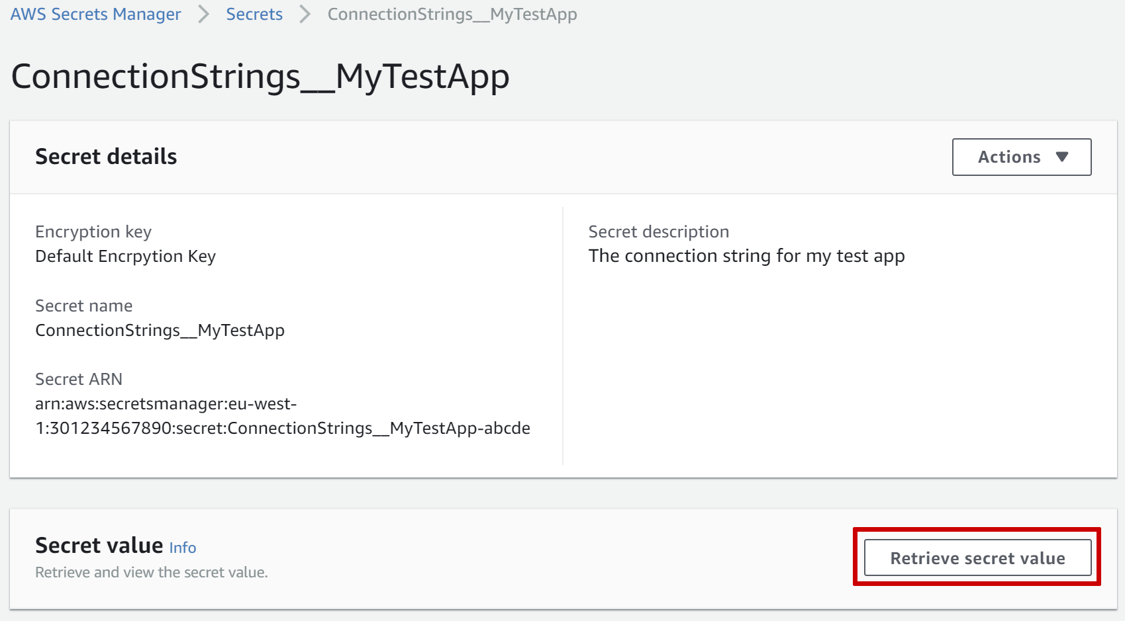This screenshot has width=1125, height=621.
Task: Select the Default Encrpytion Key value
Action: click(125, 256)
